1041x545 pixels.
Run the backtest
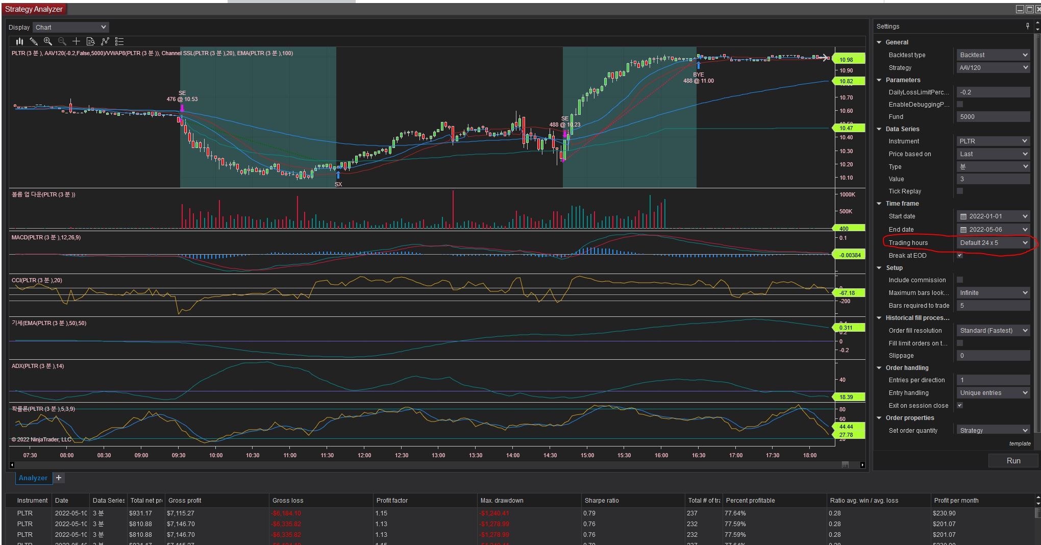(x=1013, y=460)
